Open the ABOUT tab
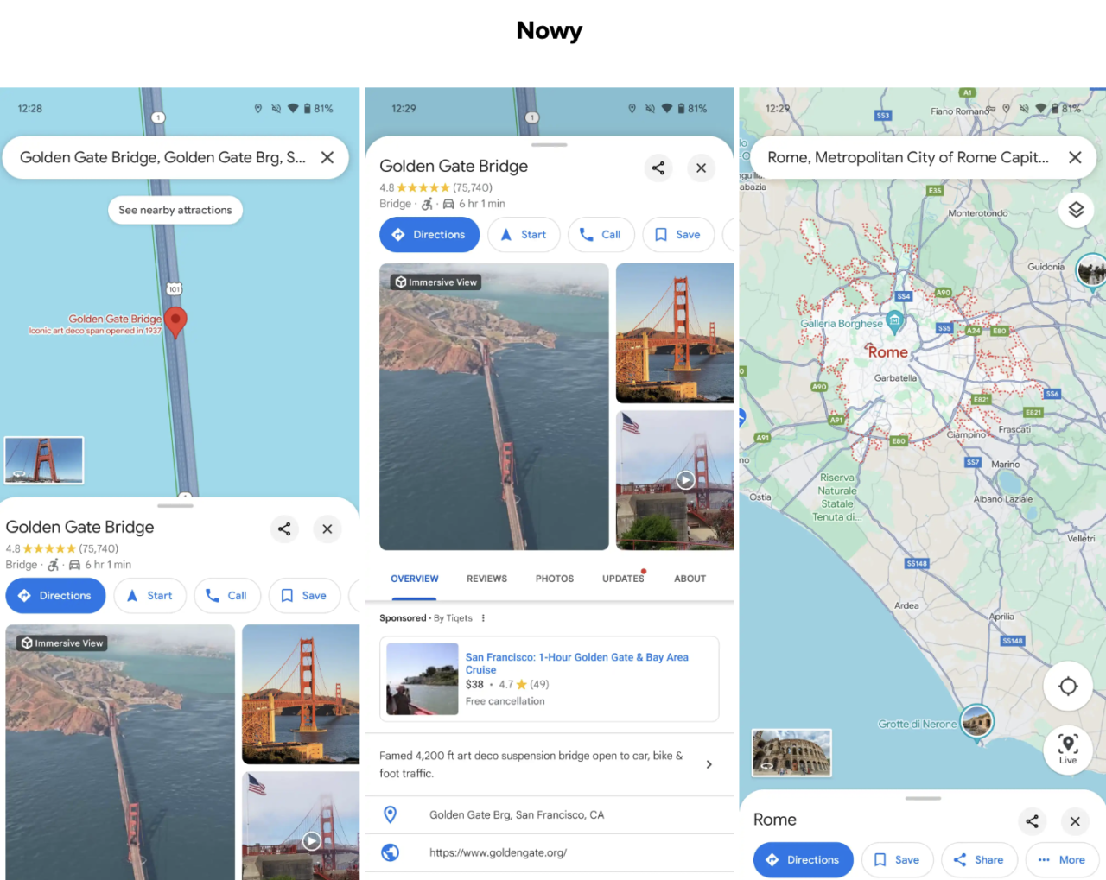 [690, 579]
